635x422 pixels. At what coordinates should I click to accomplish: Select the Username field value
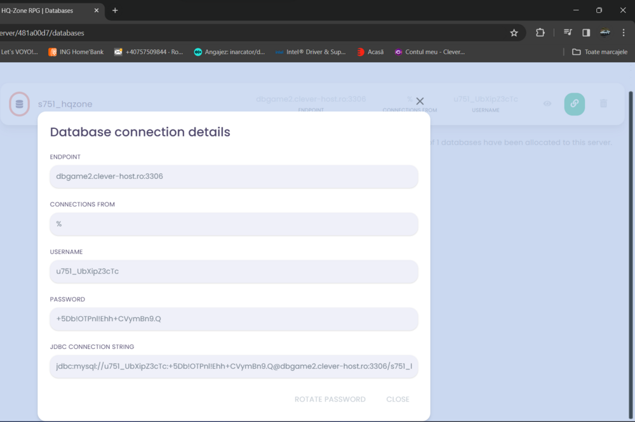coord(234,272)
